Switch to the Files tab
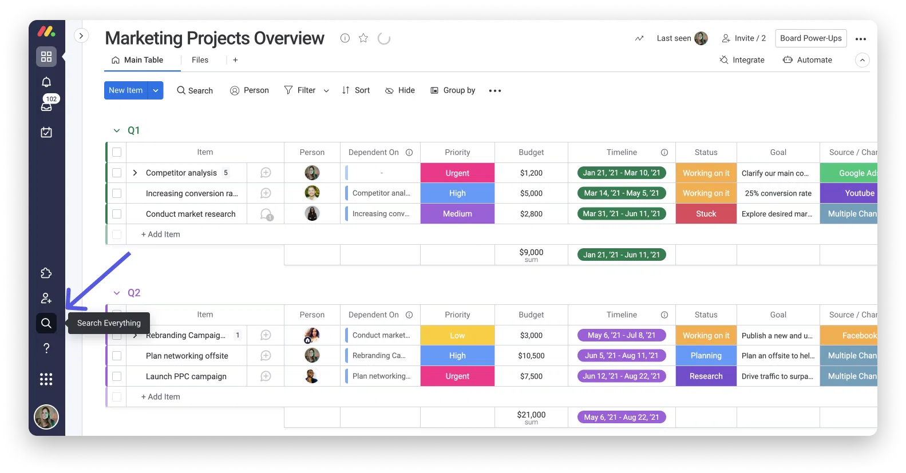The height and width of the screenshot is (473, 906). pos(200,60)
